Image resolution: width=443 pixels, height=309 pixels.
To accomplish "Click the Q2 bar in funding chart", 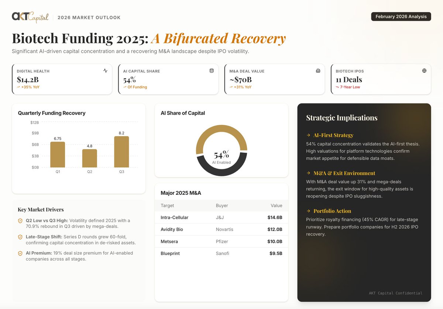I will click(89, 158).
